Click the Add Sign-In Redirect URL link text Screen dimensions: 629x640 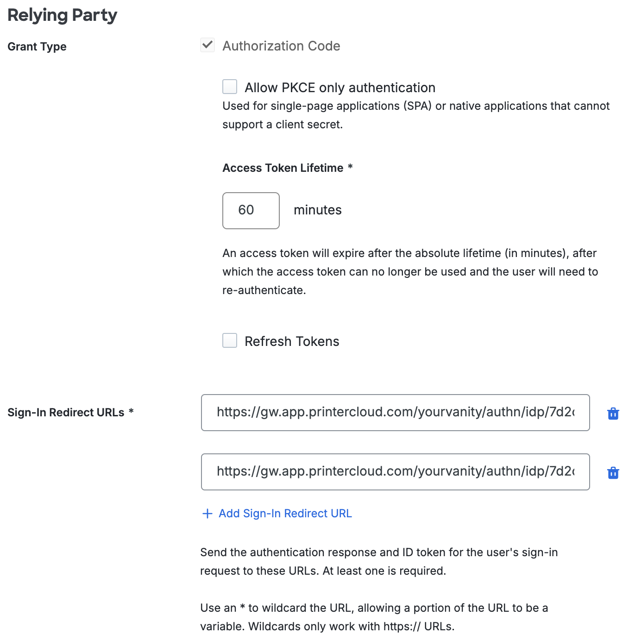pyautogui.click(x=285, y=514)
